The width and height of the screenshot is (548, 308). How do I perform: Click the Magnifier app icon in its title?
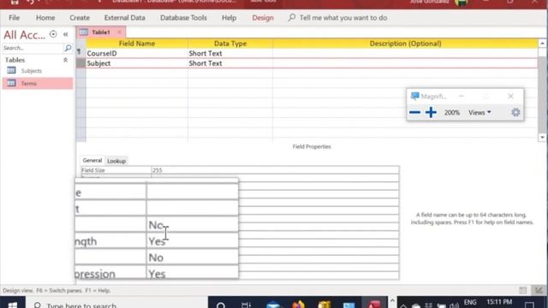(414, 96)
